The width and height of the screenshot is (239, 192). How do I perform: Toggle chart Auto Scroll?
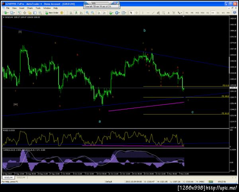coord(99,13)
